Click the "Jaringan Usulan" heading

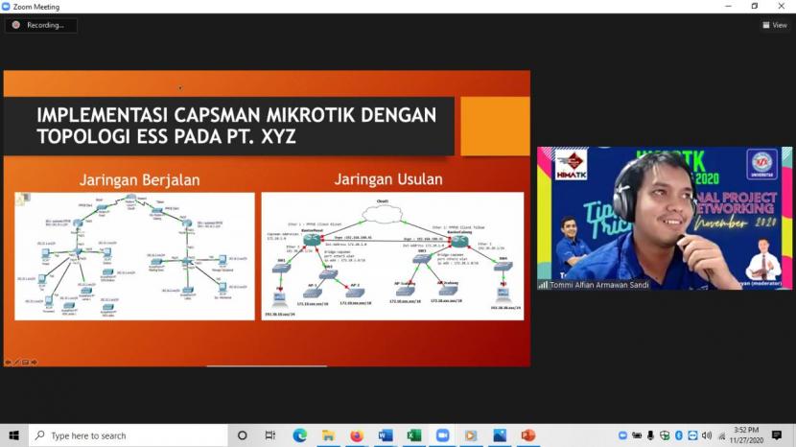coord(388,178)
